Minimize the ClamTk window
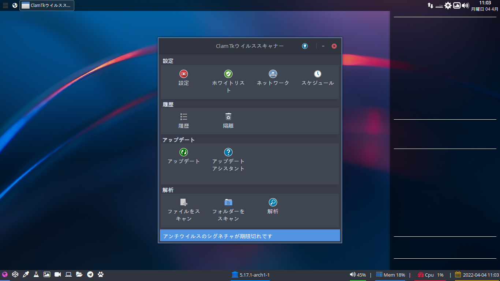 (323, 46)
